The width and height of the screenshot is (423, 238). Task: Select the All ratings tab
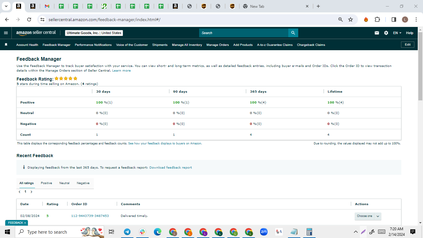pos(27,183)
